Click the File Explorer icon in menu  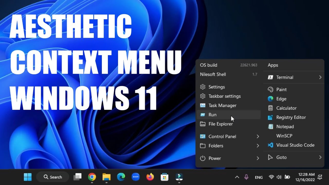(203, 124)
